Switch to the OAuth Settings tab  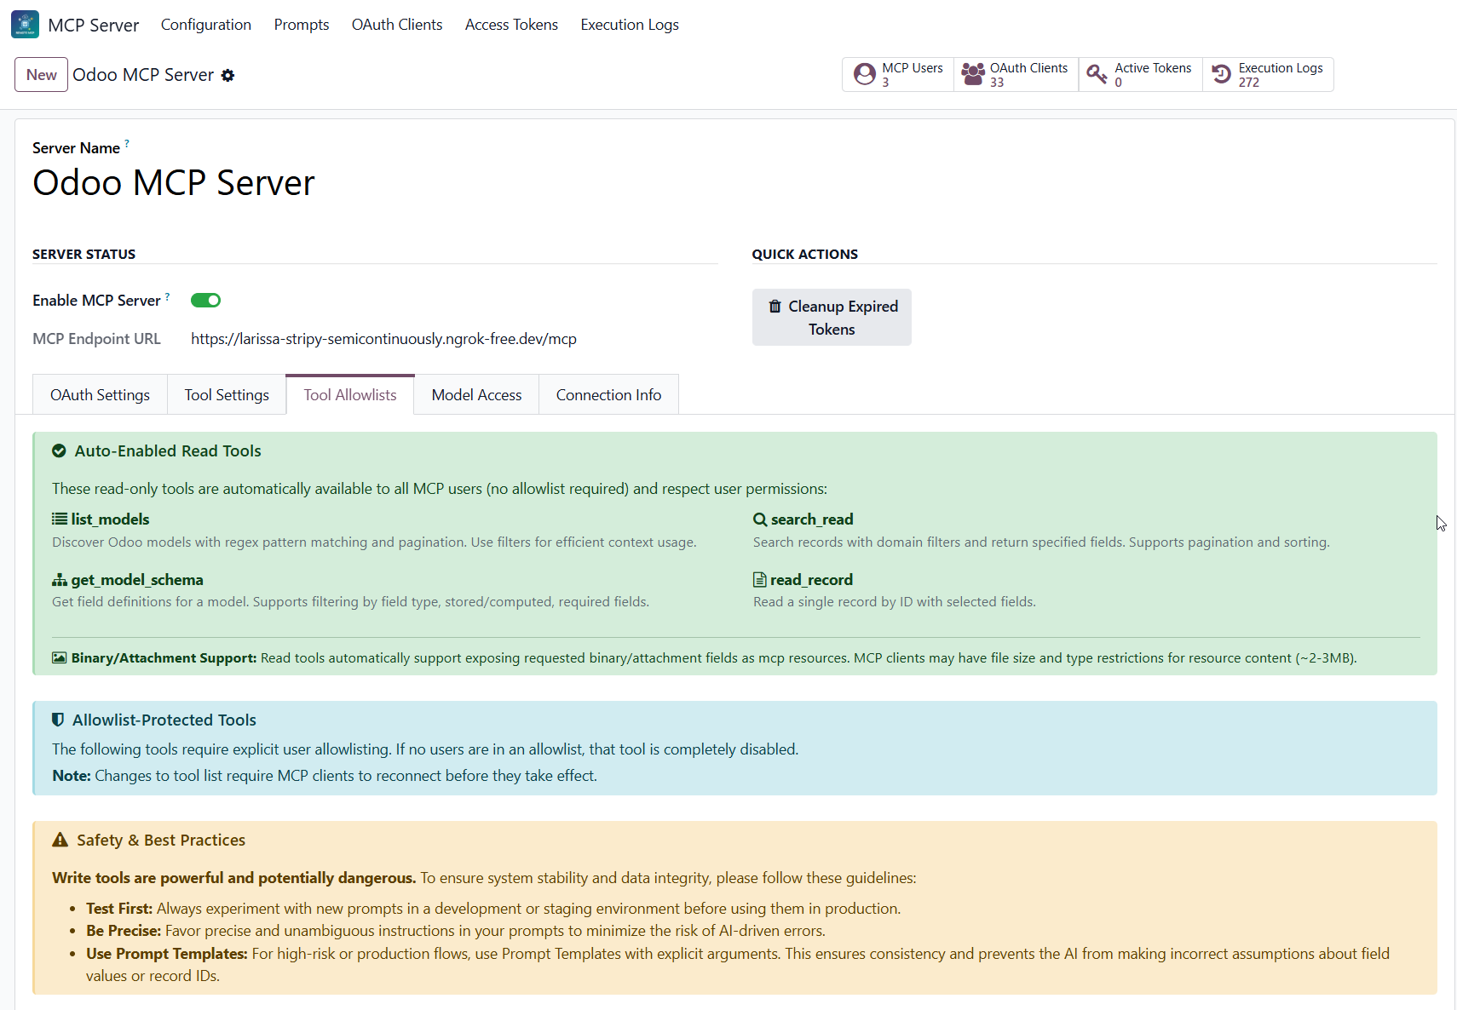(100, 394)
